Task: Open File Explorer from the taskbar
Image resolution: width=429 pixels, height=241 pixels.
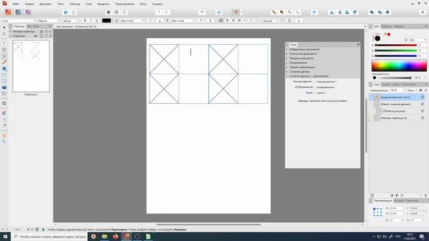Action: pos(105,236)
